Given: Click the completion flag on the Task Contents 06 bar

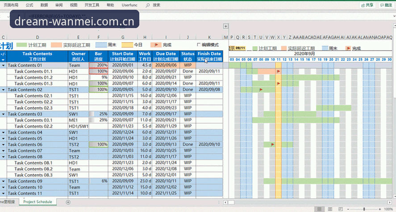Looking at the screenshot, I should pos(272,144).
